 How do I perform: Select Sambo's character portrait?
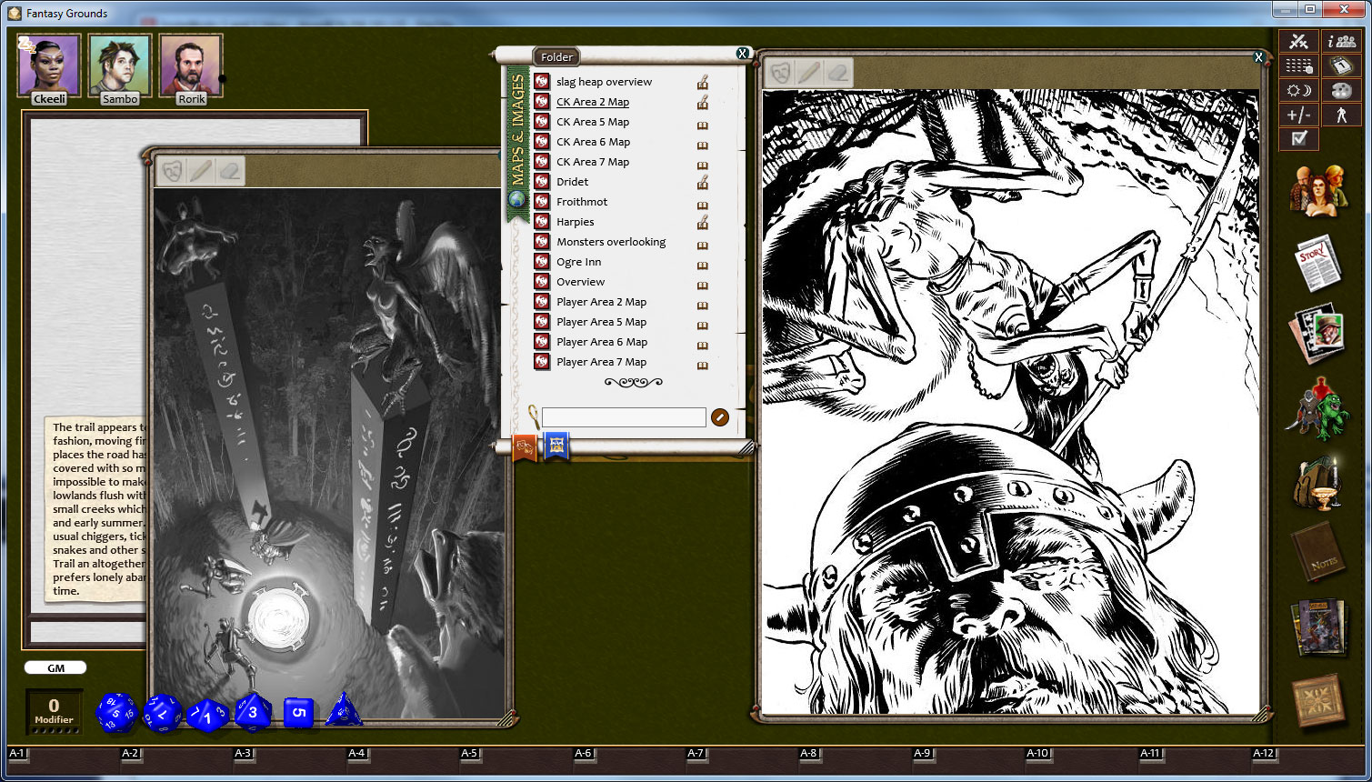tap(119, 64)
